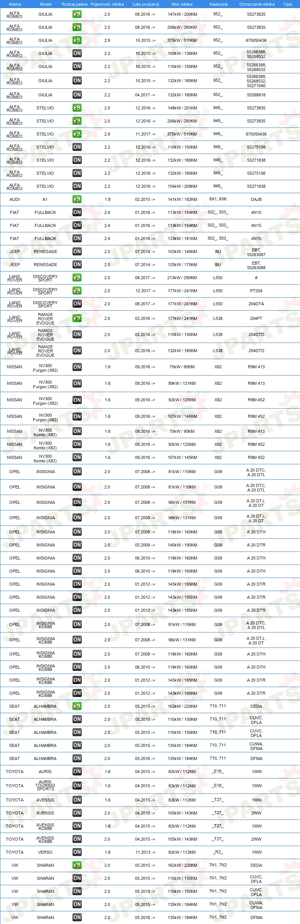Click engine code 204PT for Evoque
The width and height of the screenshot is (300, 924).
click(256, 318)
